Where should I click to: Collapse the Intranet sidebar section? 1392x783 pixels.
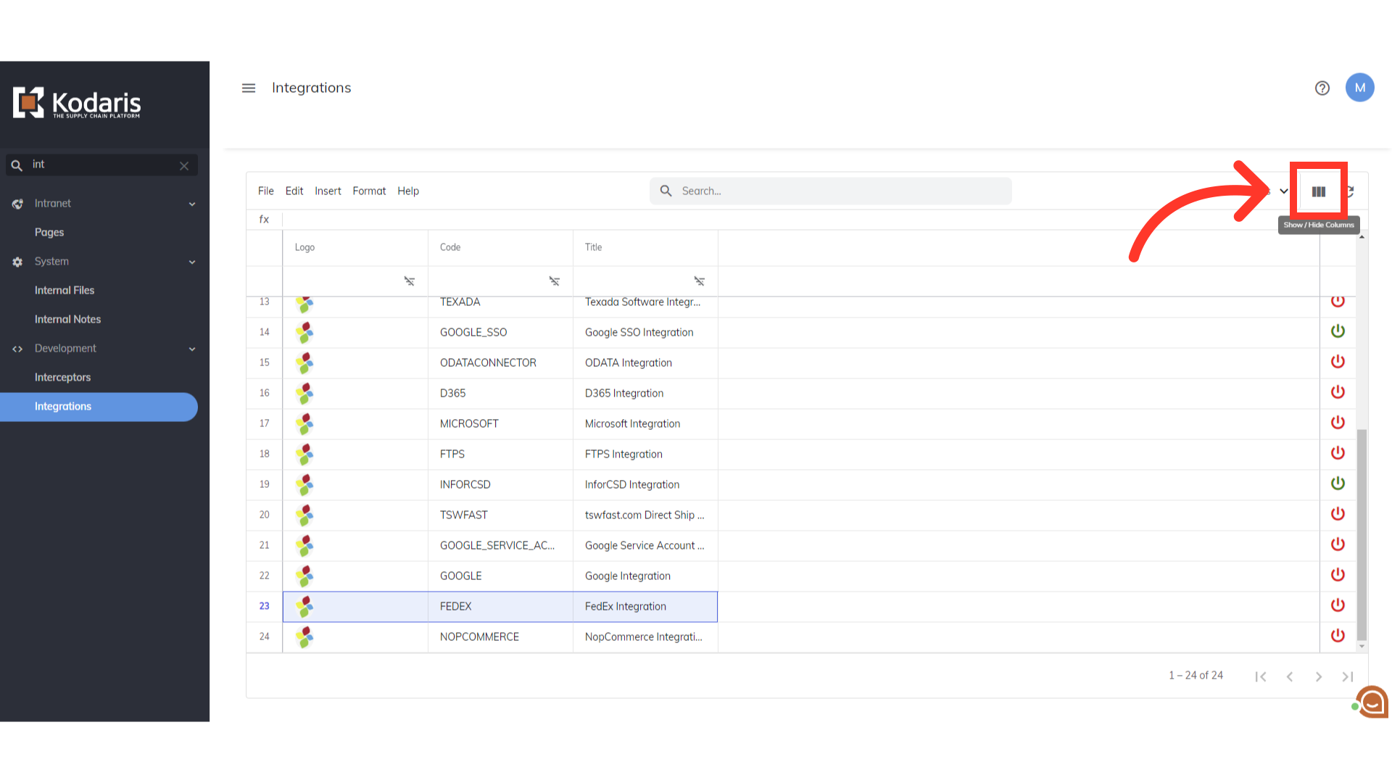[x=192, y=204]
